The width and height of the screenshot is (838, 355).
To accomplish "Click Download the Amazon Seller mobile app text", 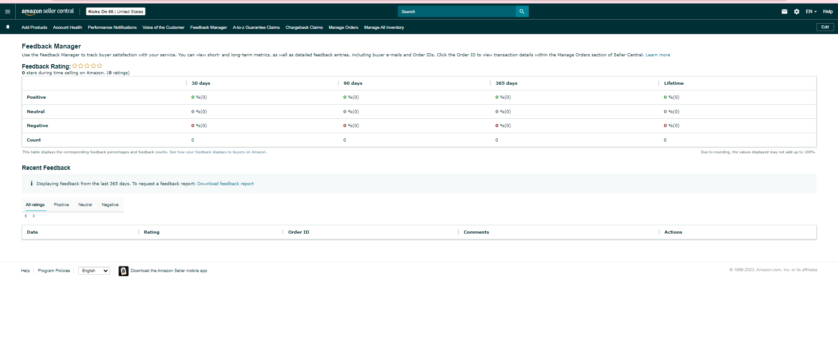I will 169,271.
